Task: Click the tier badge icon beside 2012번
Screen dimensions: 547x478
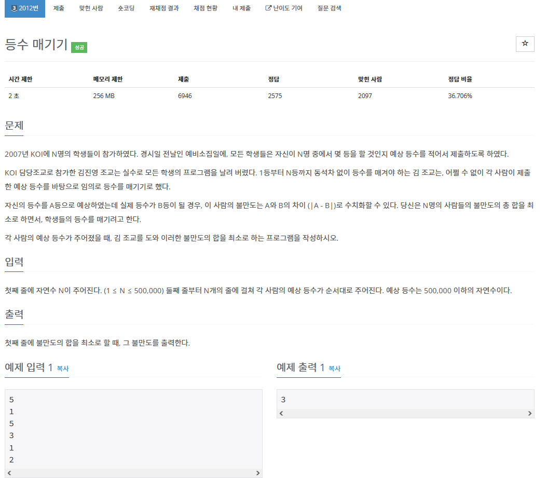Action: (x=14, y=8)
